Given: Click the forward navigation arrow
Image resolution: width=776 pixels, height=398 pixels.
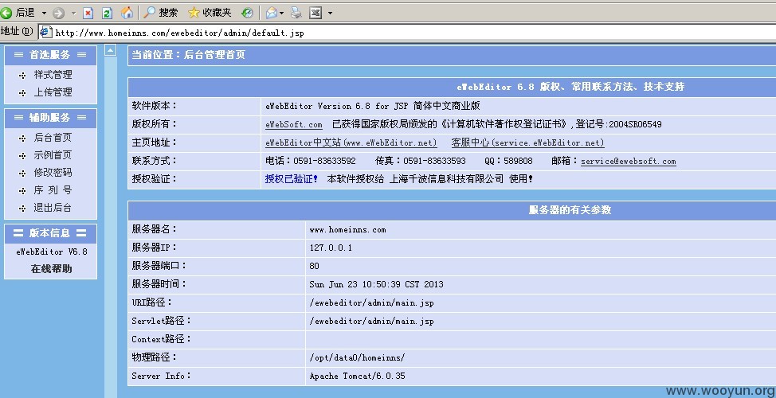Looking at the screenshot, I should click(58, 13).
